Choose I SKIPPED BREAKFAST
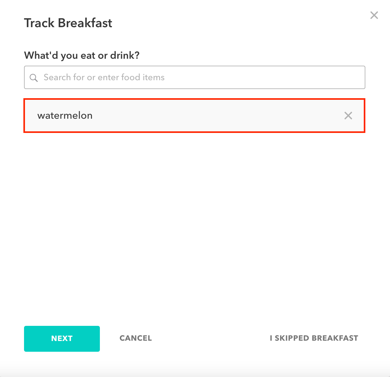Viewport: 390px width, 377px height. (x=314, y=338)
